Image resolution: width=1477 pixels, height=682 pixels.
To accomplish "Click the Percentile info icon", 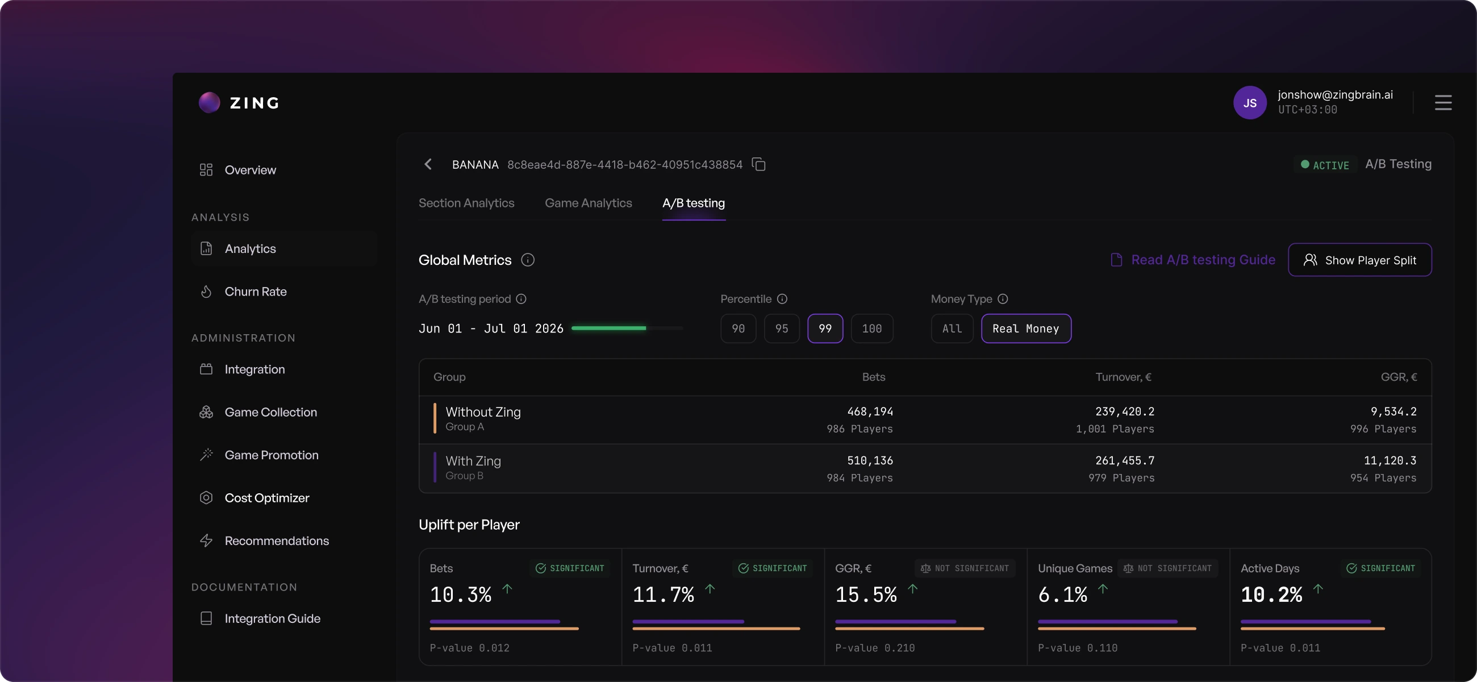I will 782,299.
